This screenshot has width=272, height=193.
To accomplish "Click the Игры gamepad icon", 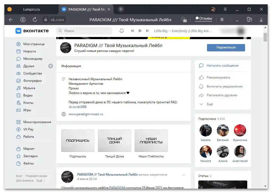I will (18, 110).
